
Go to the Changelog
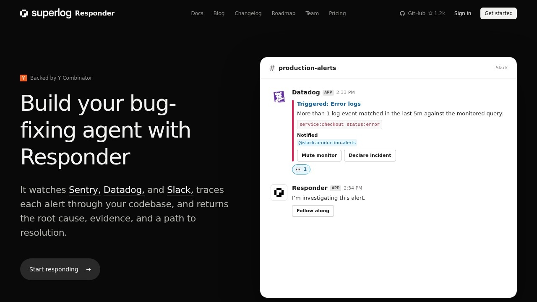click(x=248, y=13)
